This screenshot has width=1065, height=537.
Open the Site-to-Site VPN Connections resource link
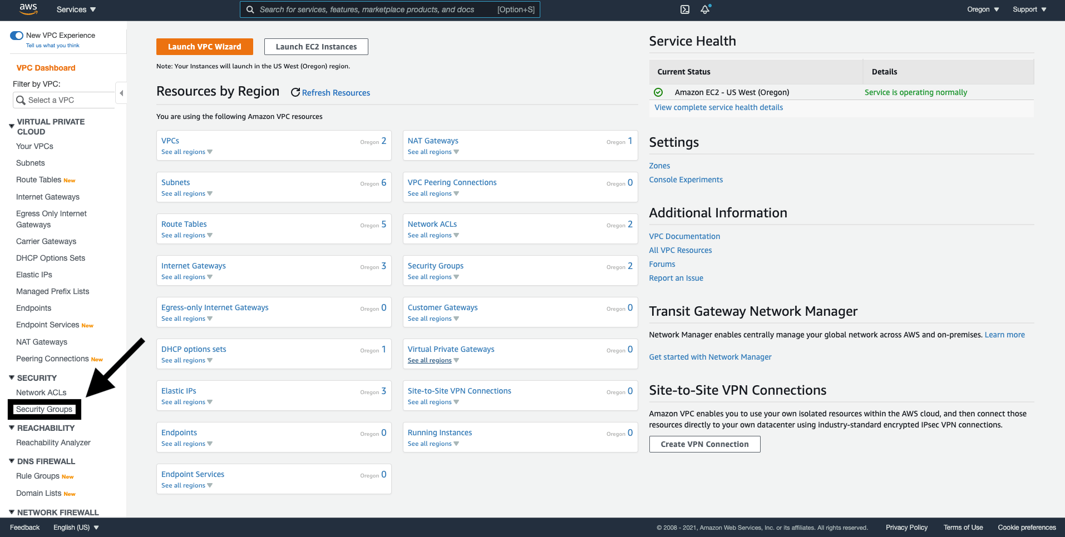tap(460, 391)
